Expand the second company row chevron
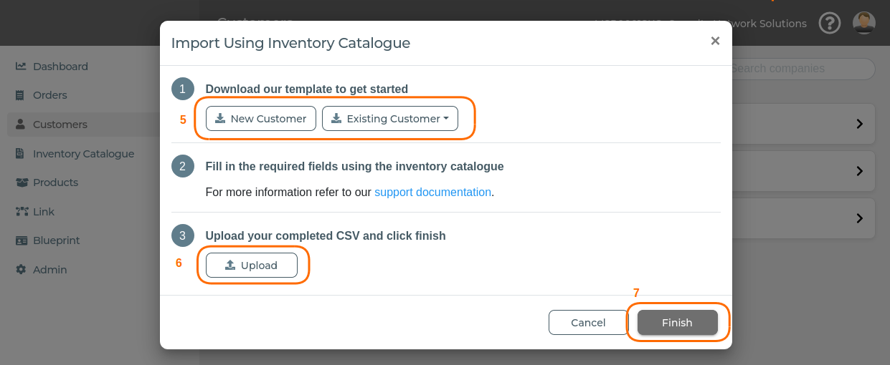 (860, 171)
